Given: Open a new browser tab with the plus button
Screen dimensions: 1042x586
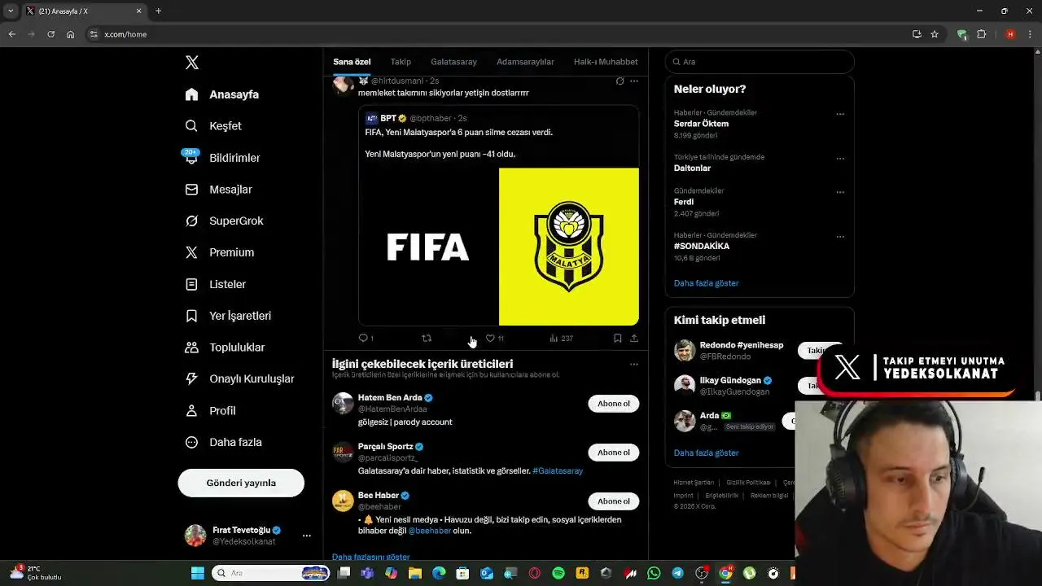Looking at the screenshot, I should pyautogui.click(x=158, y=11).
